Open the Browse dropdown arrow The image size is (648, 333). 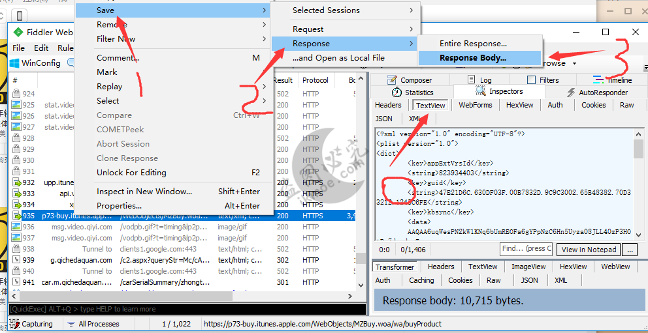[x=575, y=63]
